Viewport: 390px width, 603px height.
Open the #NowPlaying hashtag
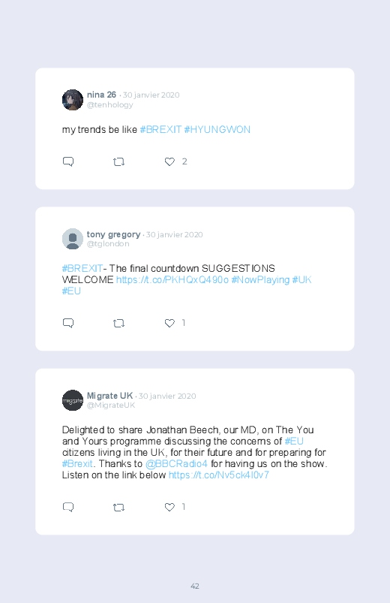coord(260,279)
